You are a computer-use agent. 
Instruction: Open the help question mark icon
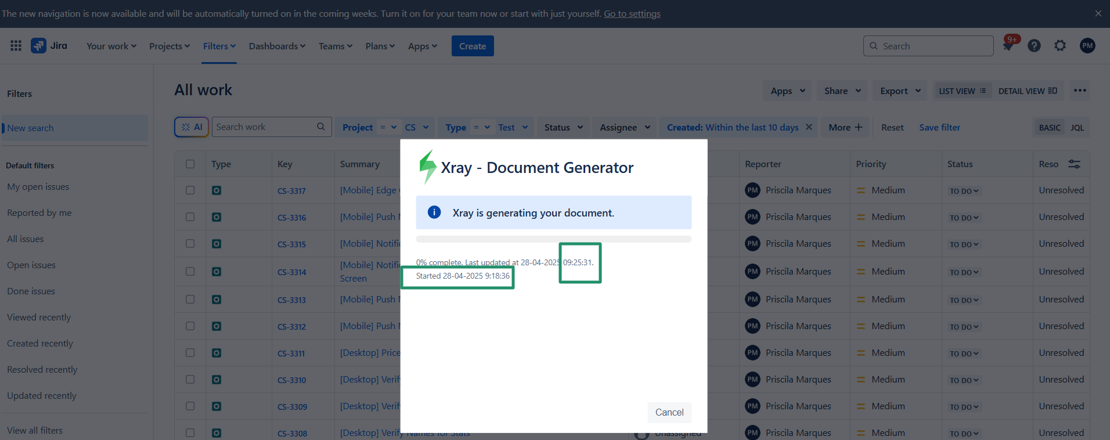pos(1034,46)
